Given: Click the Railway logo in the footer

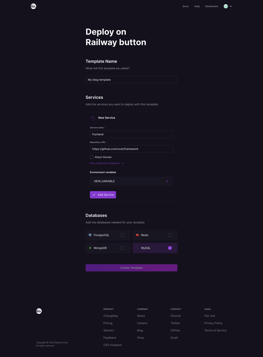Looking at the screenshot, I should click(x=39, y=311).
